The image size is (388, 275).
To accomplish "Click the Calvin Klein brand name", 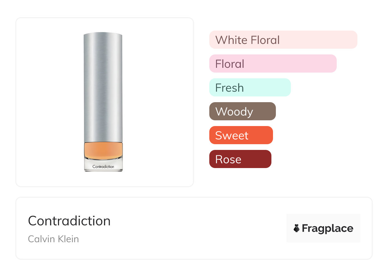I will point(53,239).
